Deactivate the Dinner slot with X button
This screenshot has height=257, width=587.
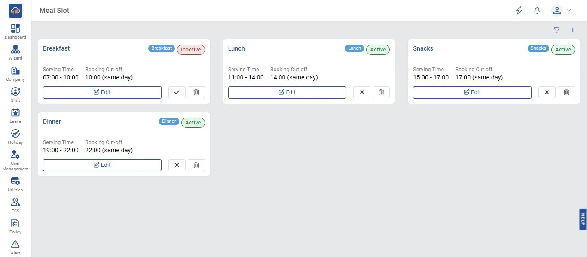[177, 165]
